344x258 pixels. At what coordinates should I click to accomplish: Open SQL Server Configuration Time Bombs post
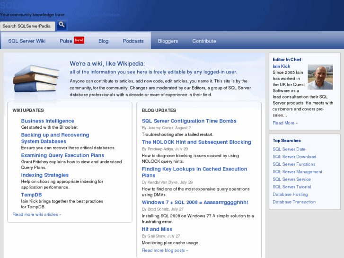[x=189, y=121]
